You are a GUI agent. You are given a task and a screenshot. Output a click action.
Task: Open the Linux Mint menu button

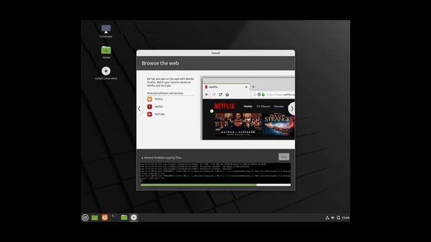click(x=86, y=218)
